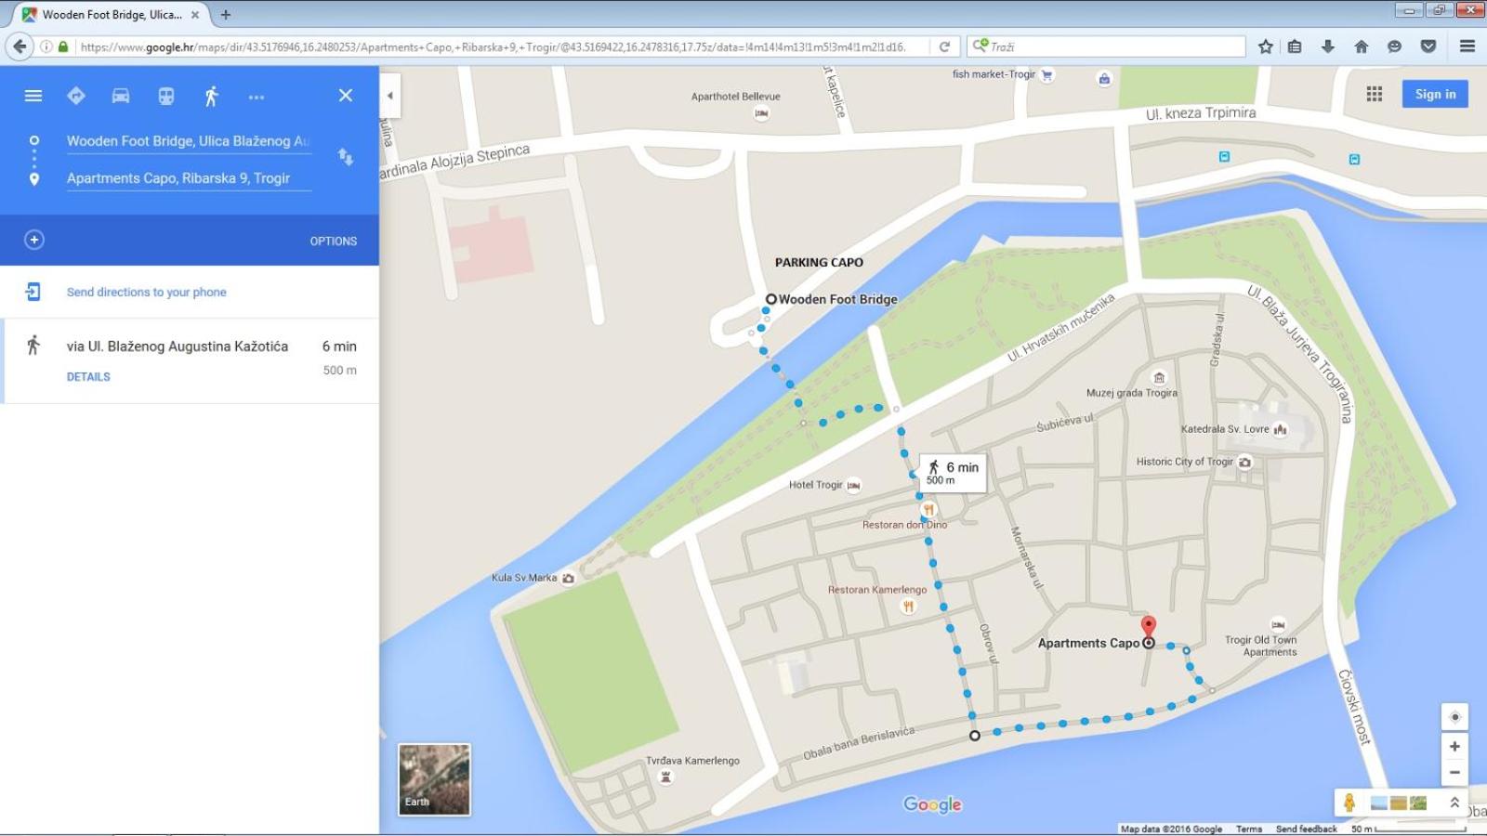Open Google apps grid

[1375, 94]
